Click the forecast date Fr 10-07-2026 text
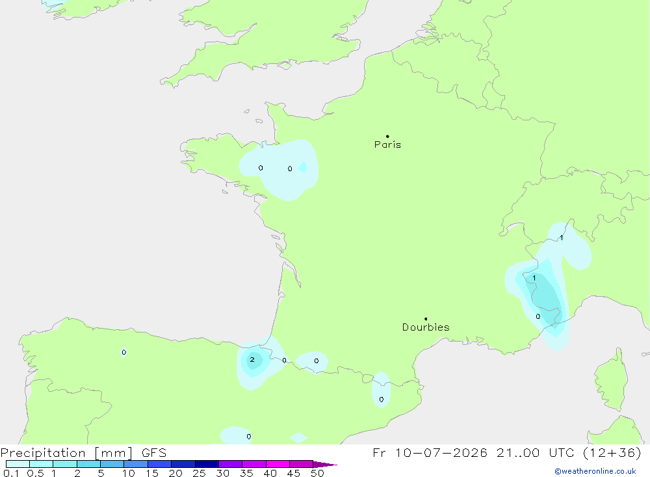The image size is (650, 477). [430, 452]
